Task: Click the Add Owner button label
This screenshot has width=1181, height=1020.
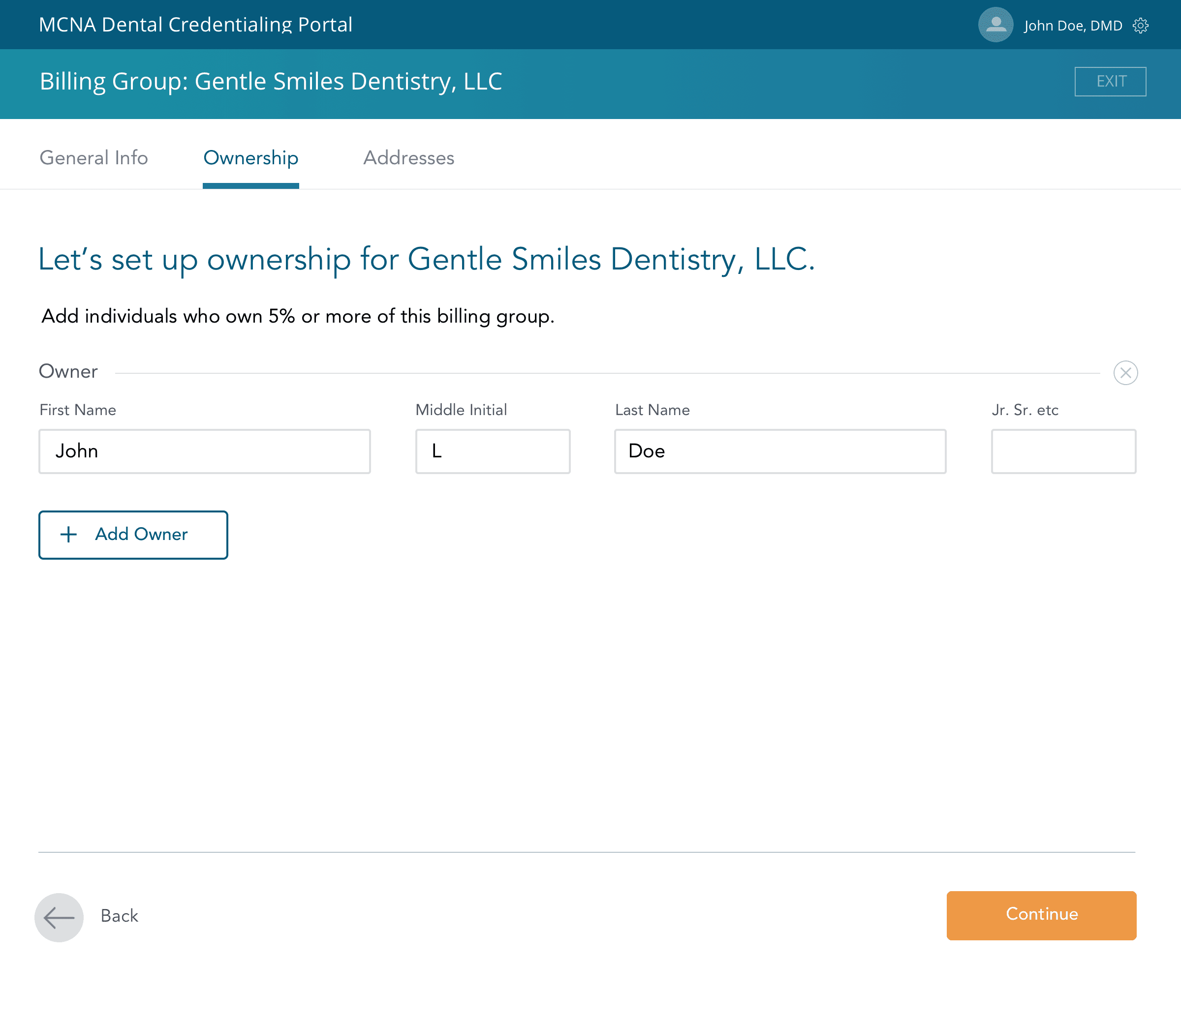Action: pos(141,534)
